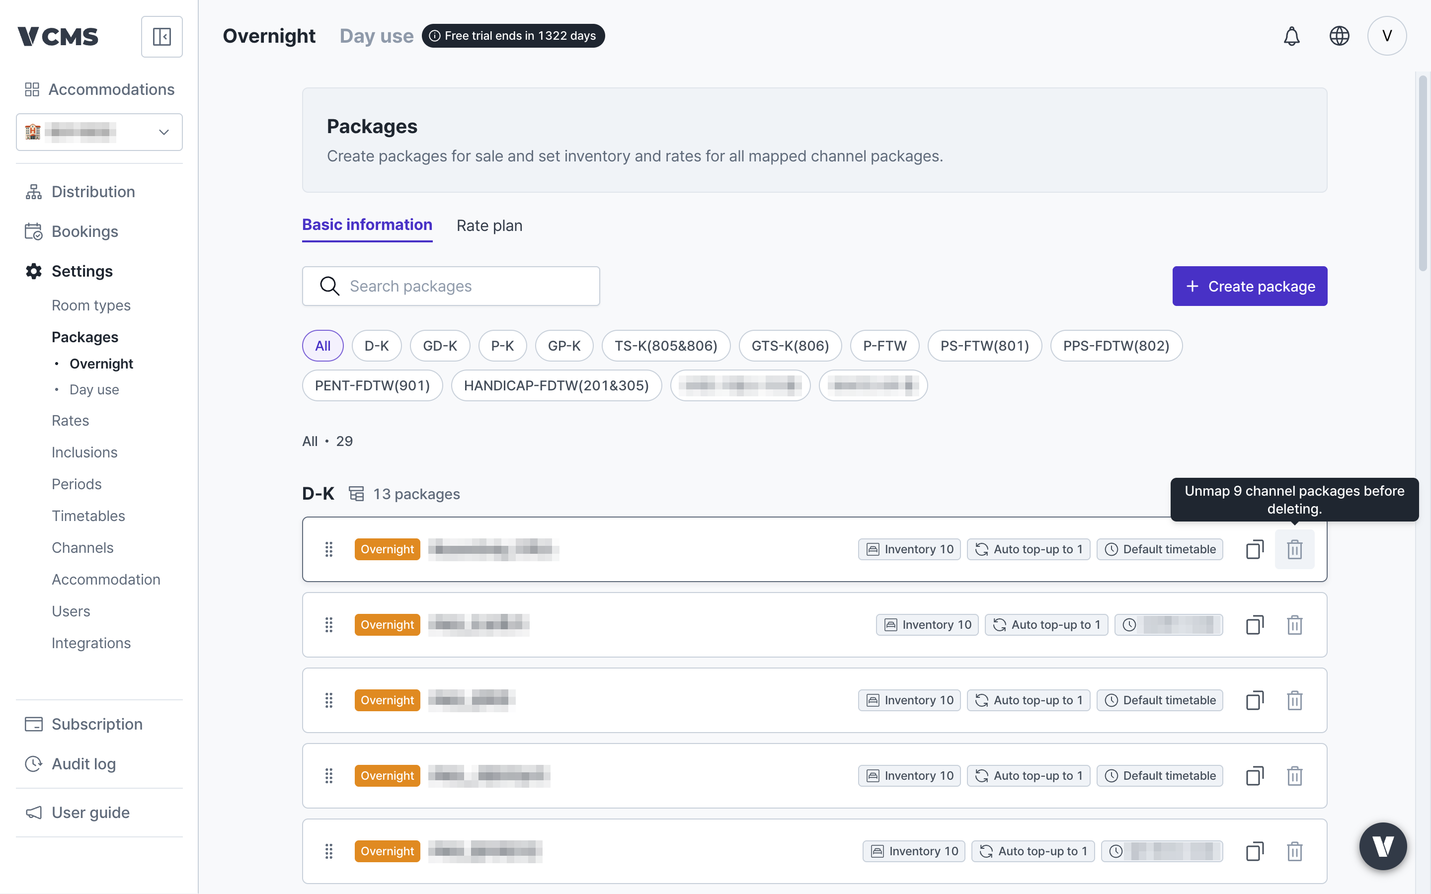Image resolution: width=1431 pixels, height=894 pixels.
Task: Filter packages by GD-K chip
Action: point(440,346)
